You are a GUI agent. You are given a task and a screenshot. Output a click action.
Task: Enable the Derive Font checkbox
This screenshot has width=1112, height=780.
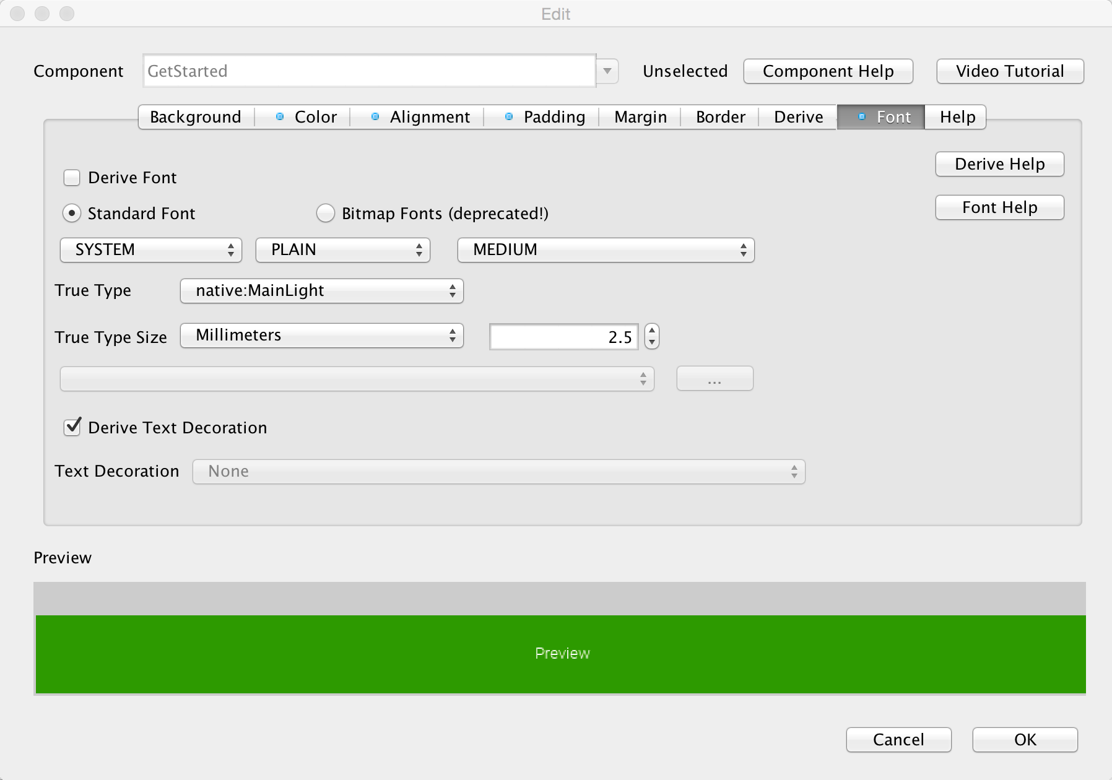pyautogui.click(x=72, y=178)
